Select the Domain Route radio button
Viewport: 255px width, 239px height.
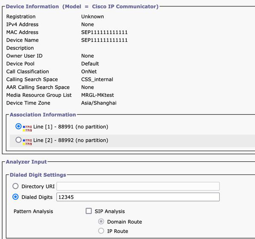coord(101,222)
